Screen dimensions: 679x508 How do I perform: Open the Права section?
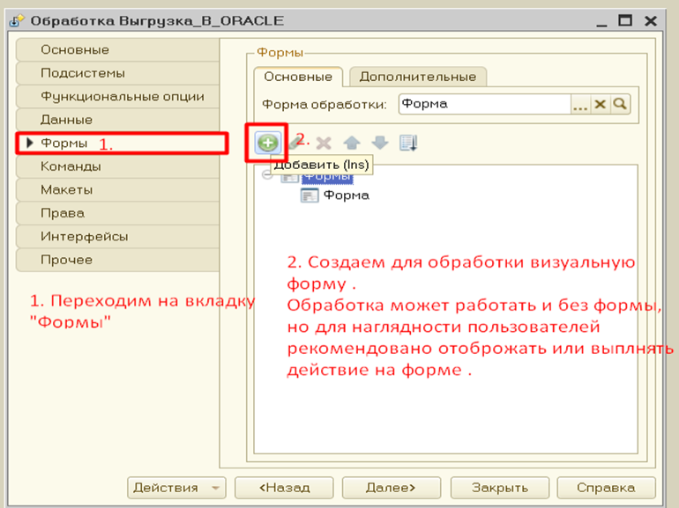click(117, 213)
